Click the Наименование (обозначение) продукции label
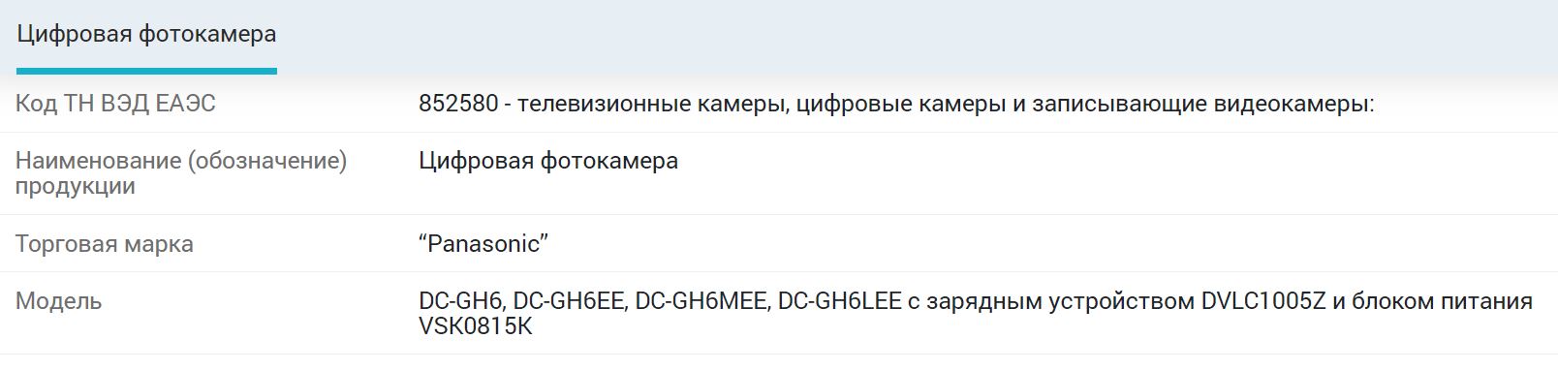This screenshot has height=370, width=1558. coord(181,172)
